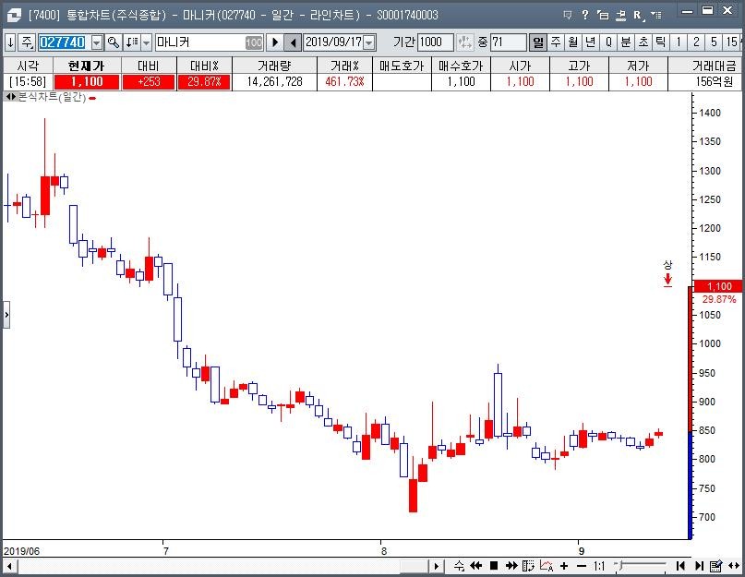Select interval 1 button

point(679,42)
